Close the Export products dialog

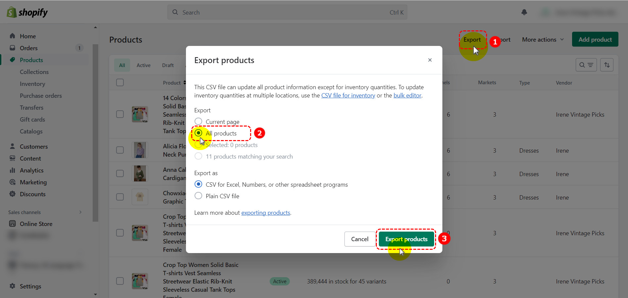click(430, 60)
